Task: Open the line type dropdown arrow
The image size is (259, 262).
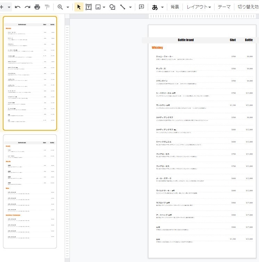Action: pyautogui.click(x=130, y=7)
